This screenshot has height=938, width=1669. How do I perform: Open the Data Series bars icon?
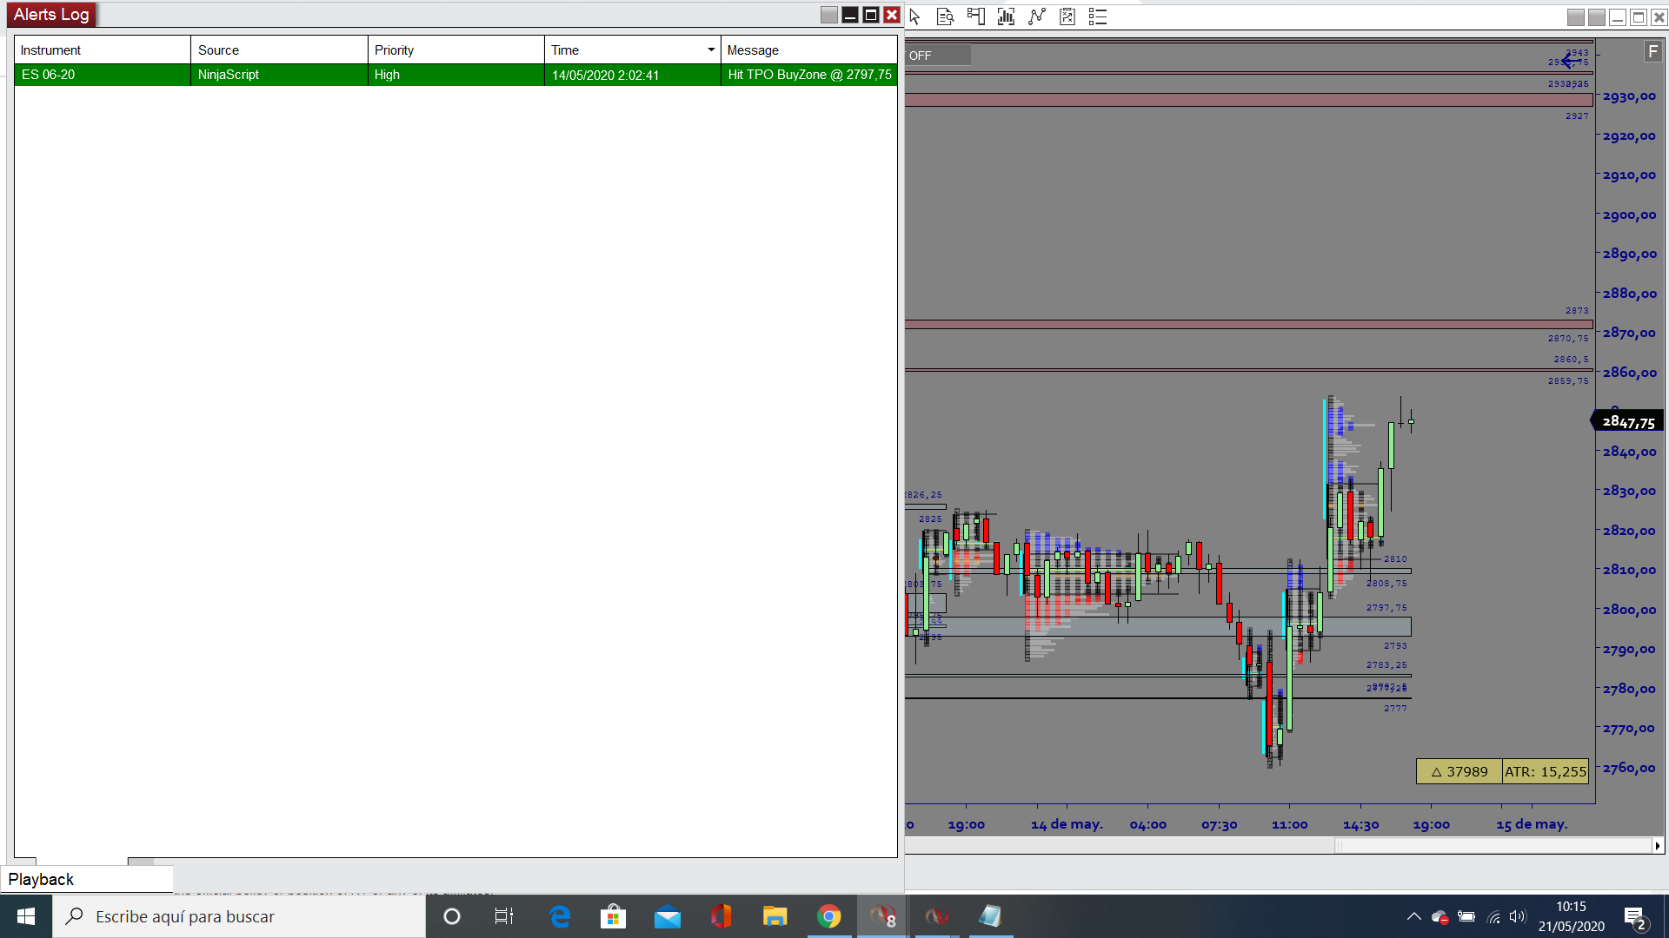point(1006,17)
